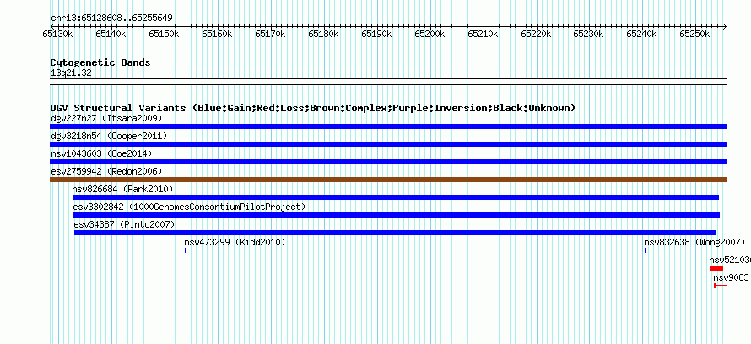Screen dimensions: 751x344
Task: Click the 65220k ruler position
Action: coord(536,34)
